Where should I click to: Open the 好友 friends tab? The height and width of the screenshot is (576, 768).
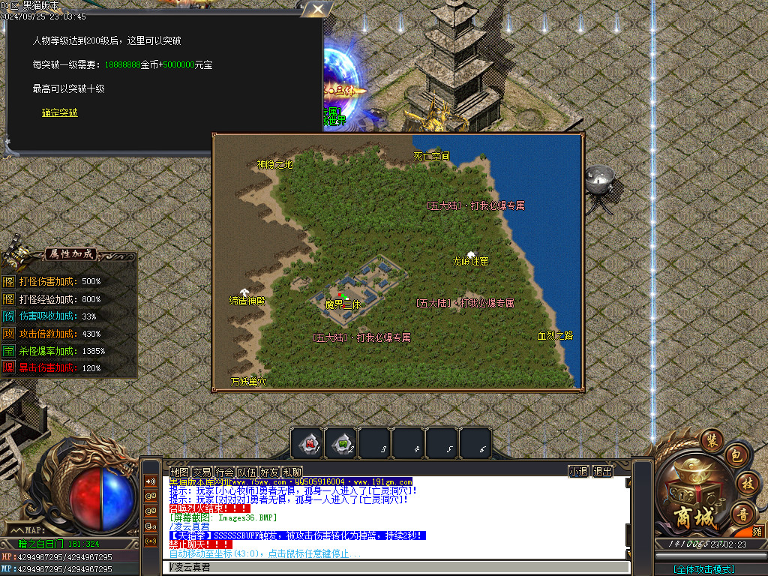(269, 472)
